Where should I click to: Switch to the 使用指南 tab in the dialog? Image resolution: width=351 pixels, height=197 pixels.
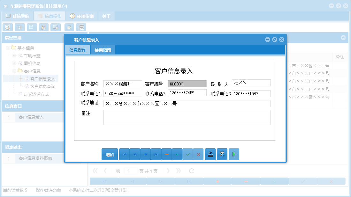(103, 50)
